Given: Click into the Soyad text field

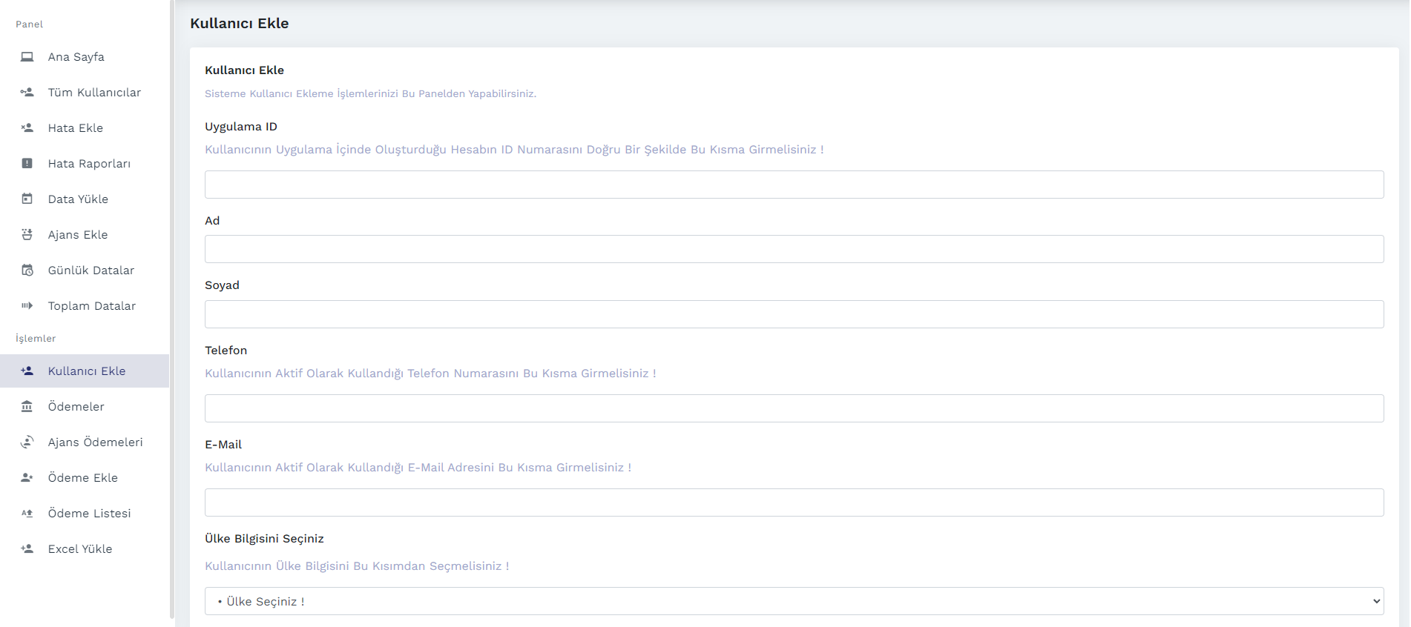Looking at the screenshot, I should pos(794,314).
